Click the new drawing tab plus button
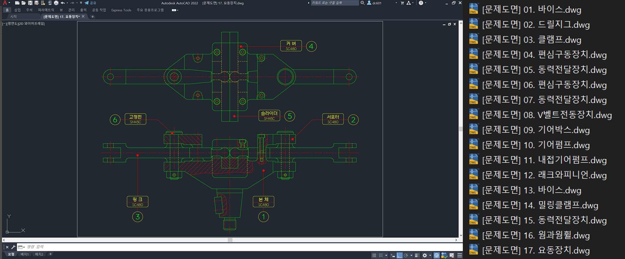Screen dimensions: 625x259 tap(92, 17)
